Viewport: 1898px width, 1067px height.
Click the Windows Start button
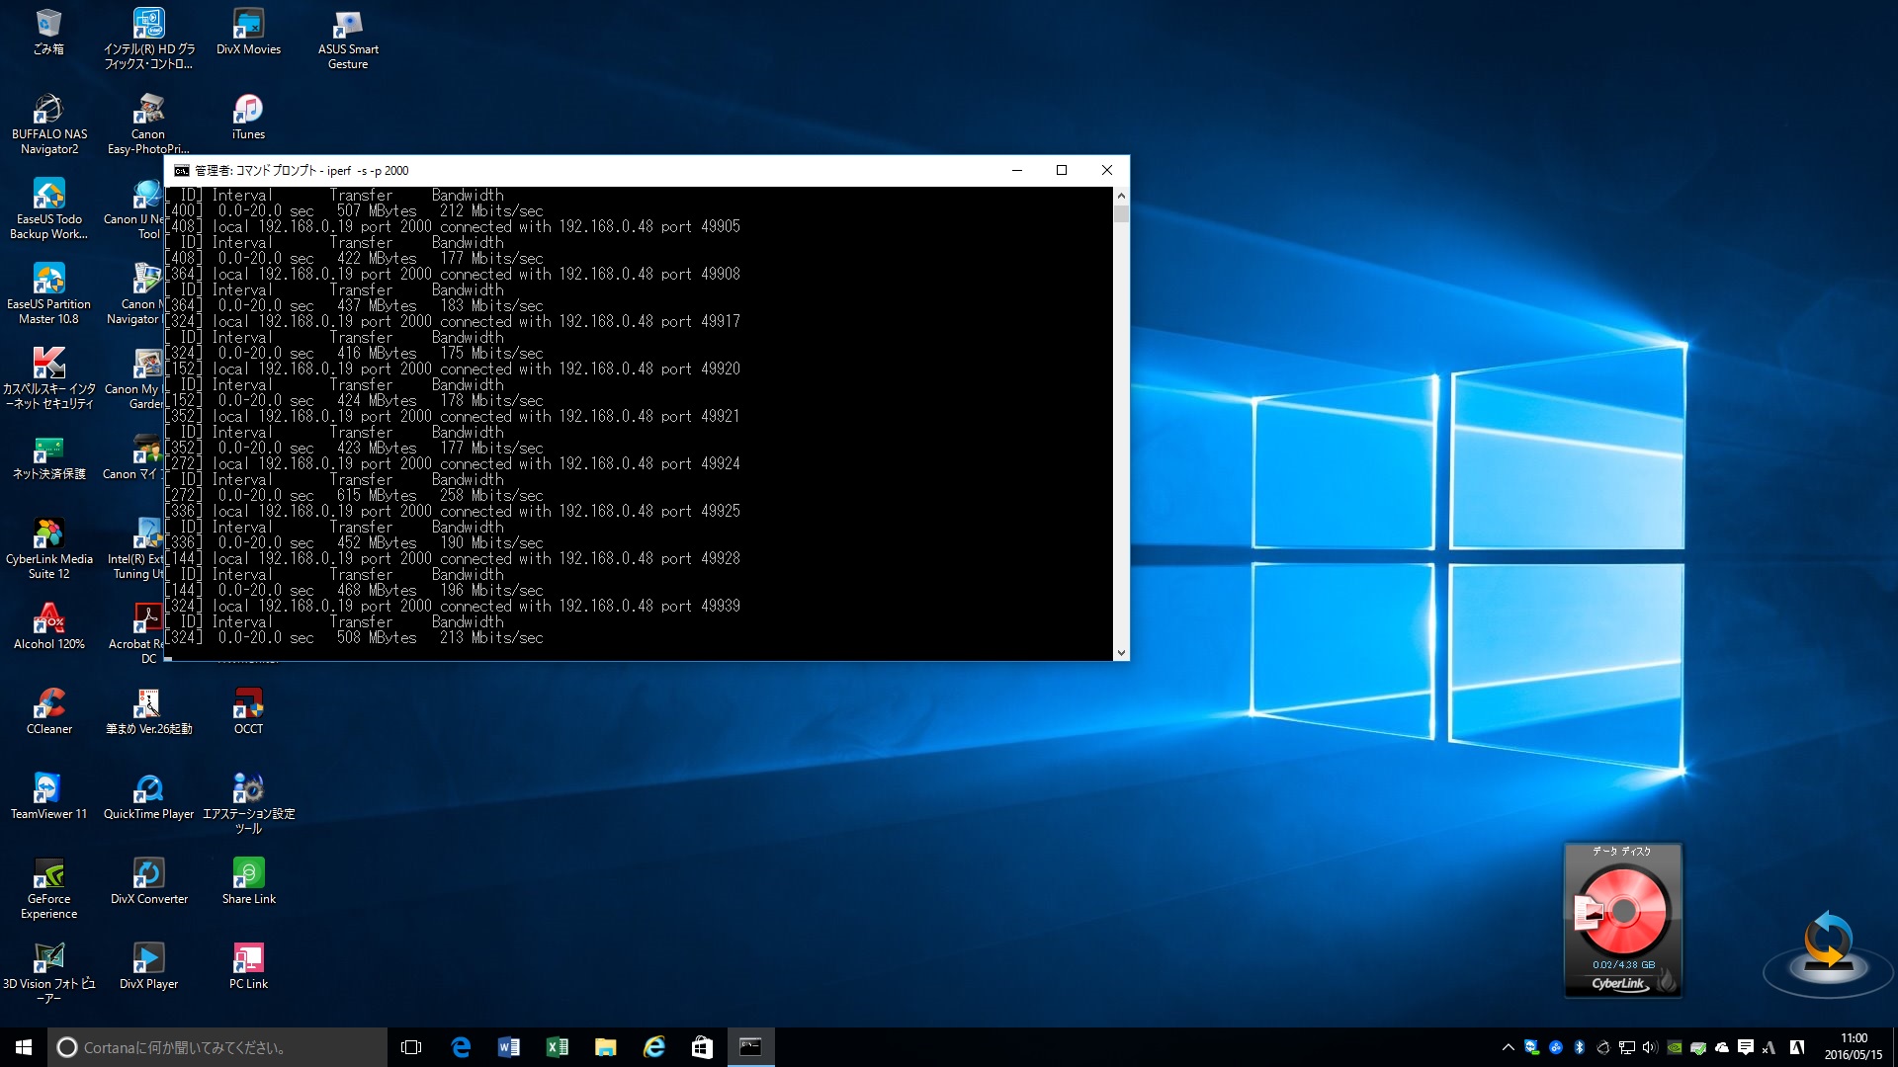[x=24, y=1047]
